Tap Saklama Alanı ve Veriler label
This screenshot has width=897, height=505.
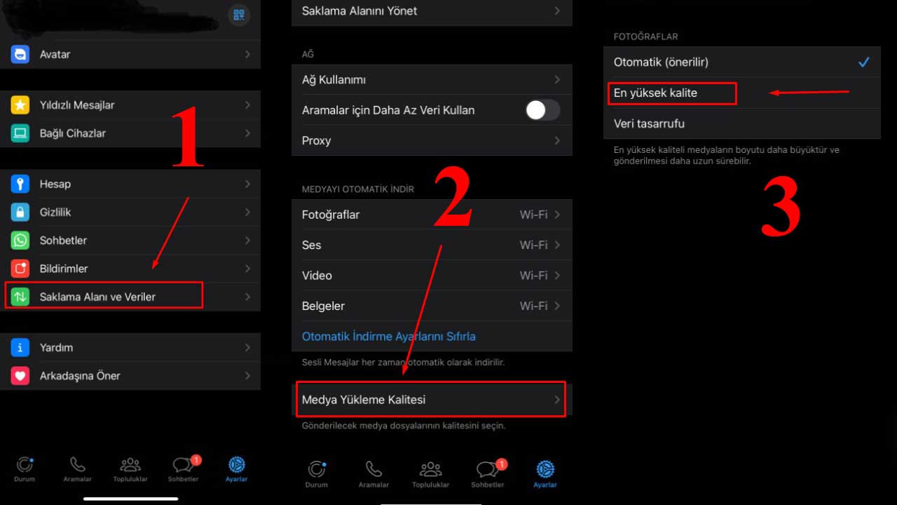tap(97, 297)
